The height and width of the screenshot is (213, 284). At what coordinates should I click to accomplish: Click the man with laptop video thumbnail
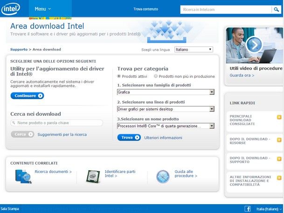point(254,46)
